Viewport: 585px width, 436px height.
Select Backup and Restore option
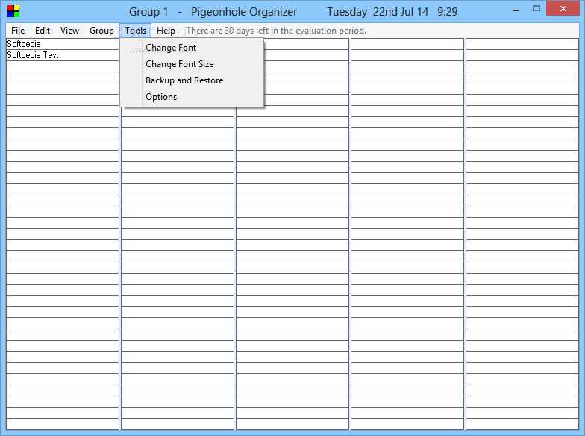(193, 80)
